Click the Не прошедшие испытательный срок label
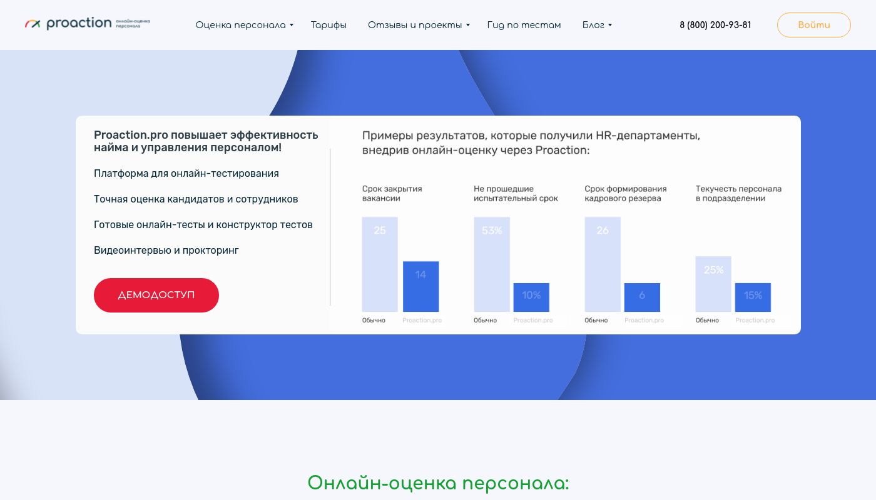 [x=516, y=194]
